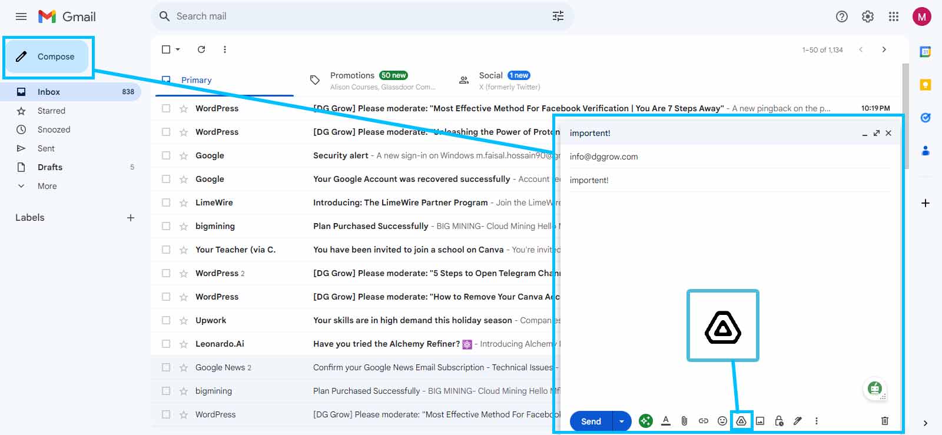Go to newer page arrow
The height and width of the screenshot is (435, 942).
(861, 49)
